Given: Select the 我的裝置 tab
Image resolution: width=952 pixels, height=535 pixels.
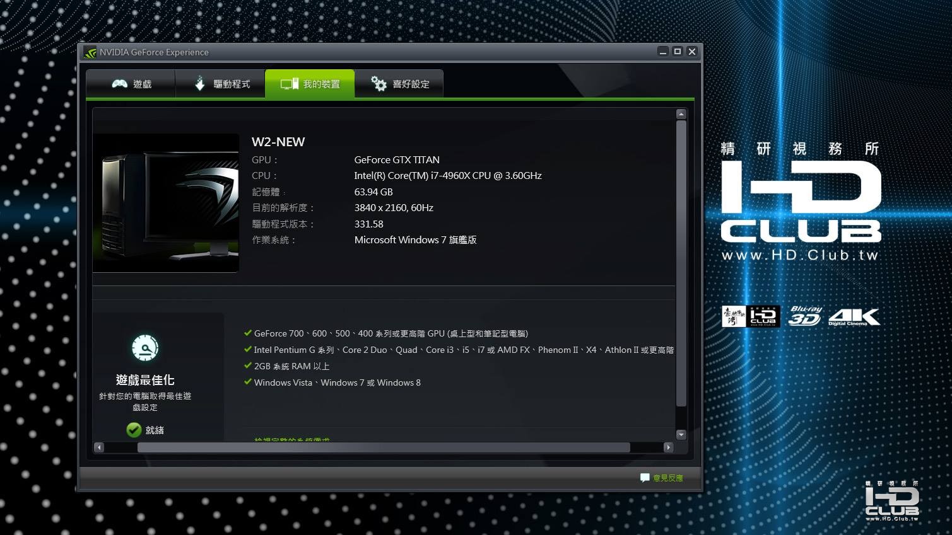Looking at the screenshot, I should [310, 84].
